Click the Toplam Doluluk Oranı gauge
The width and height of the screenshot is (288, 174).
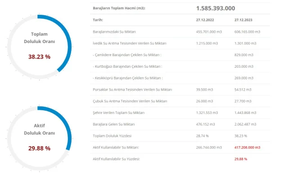[x=39, y=47]
